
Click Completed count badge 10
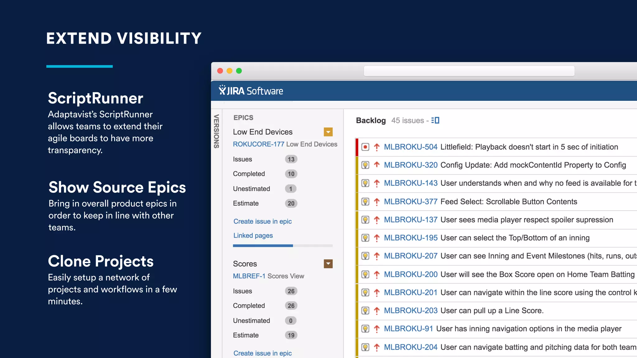pyautogui.click(x=291, y=174)
